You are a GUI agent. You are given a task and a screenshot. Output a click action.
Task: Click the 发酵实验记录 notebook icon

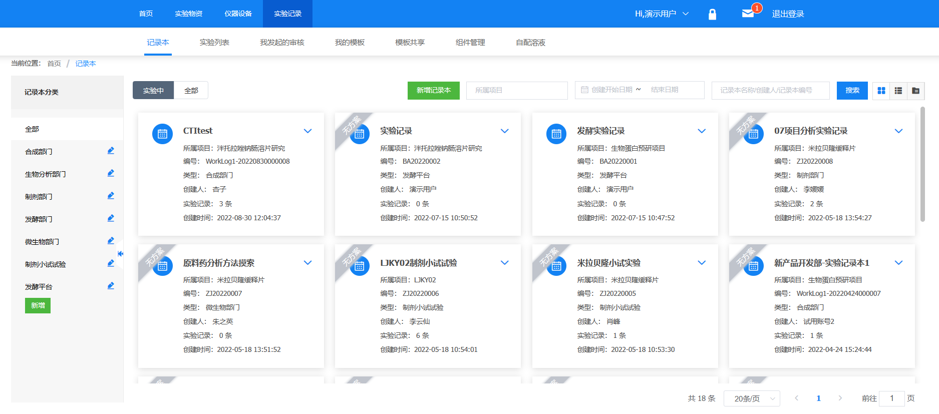click(556, 134)
